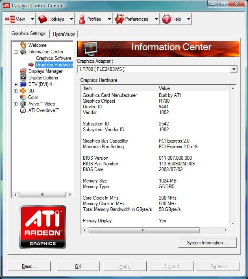Click the System Information button

pyautogui.click(x=207, y=243)
